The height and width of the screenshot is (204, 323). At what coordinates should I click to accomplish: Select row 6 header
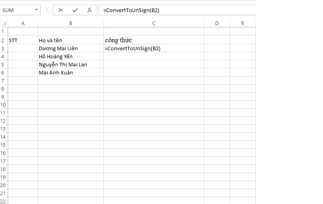[x=4, y=72]
